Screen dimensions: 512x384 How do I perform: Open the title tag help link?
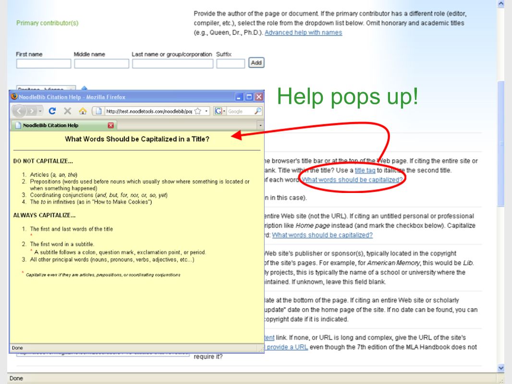point(365,170)
